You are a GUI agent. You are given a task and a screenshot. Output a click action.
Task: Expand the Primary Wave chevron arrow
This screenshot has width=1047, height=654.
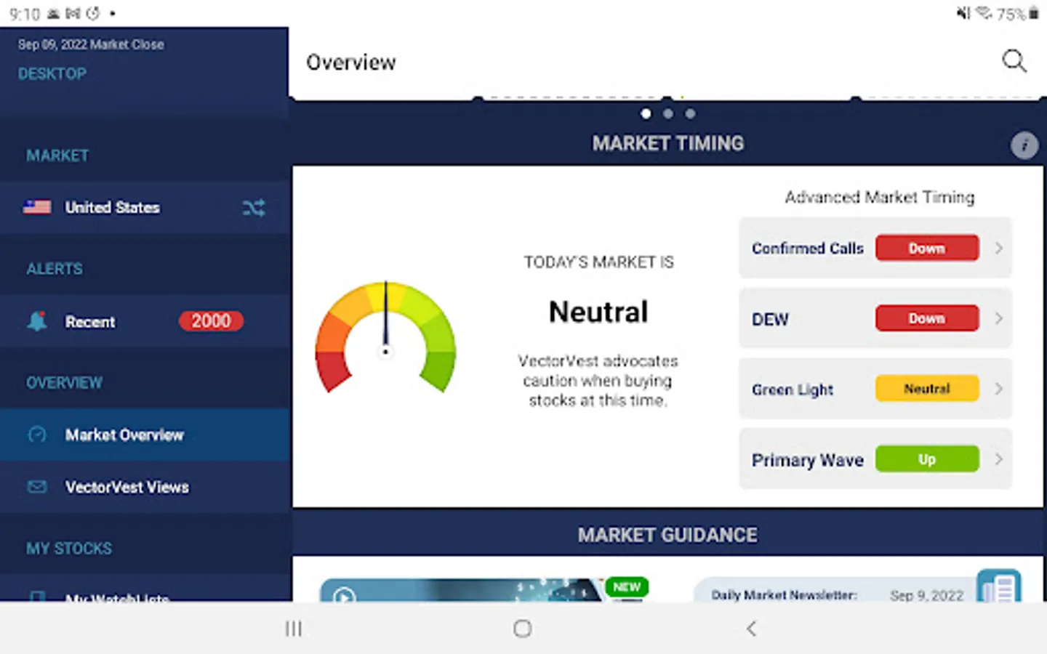pyautogui.click(x=998, y=459)
